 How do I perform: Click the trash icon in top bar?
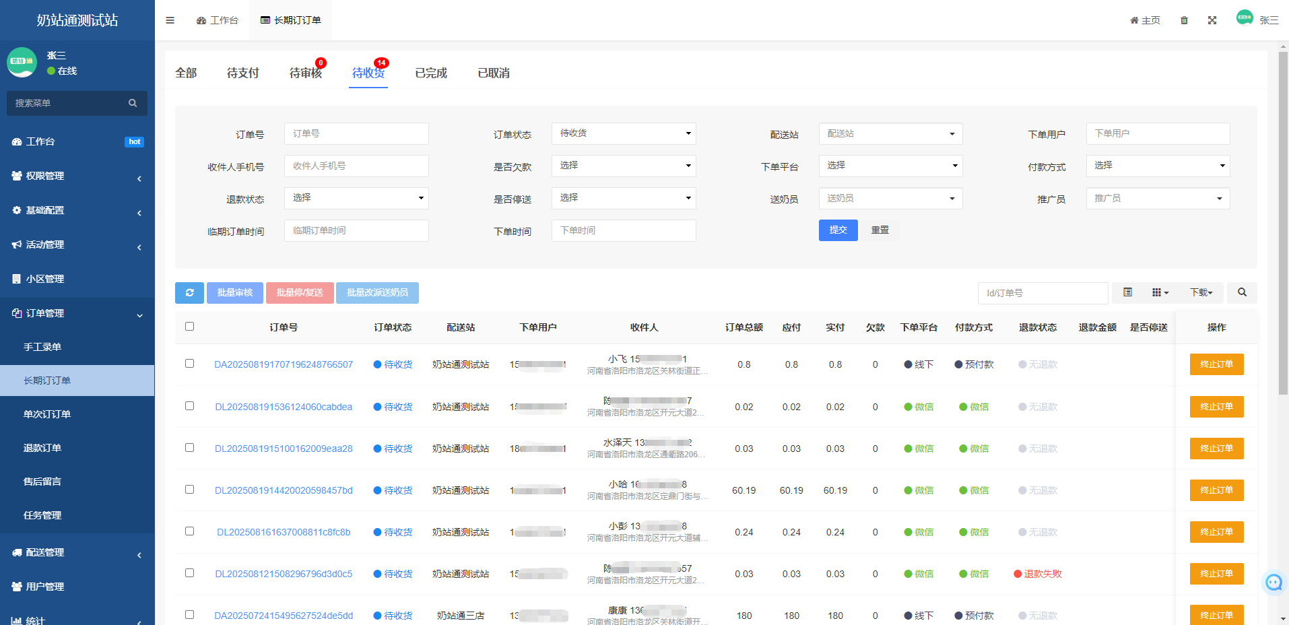pyautogui.click(x=1184, y=20)
